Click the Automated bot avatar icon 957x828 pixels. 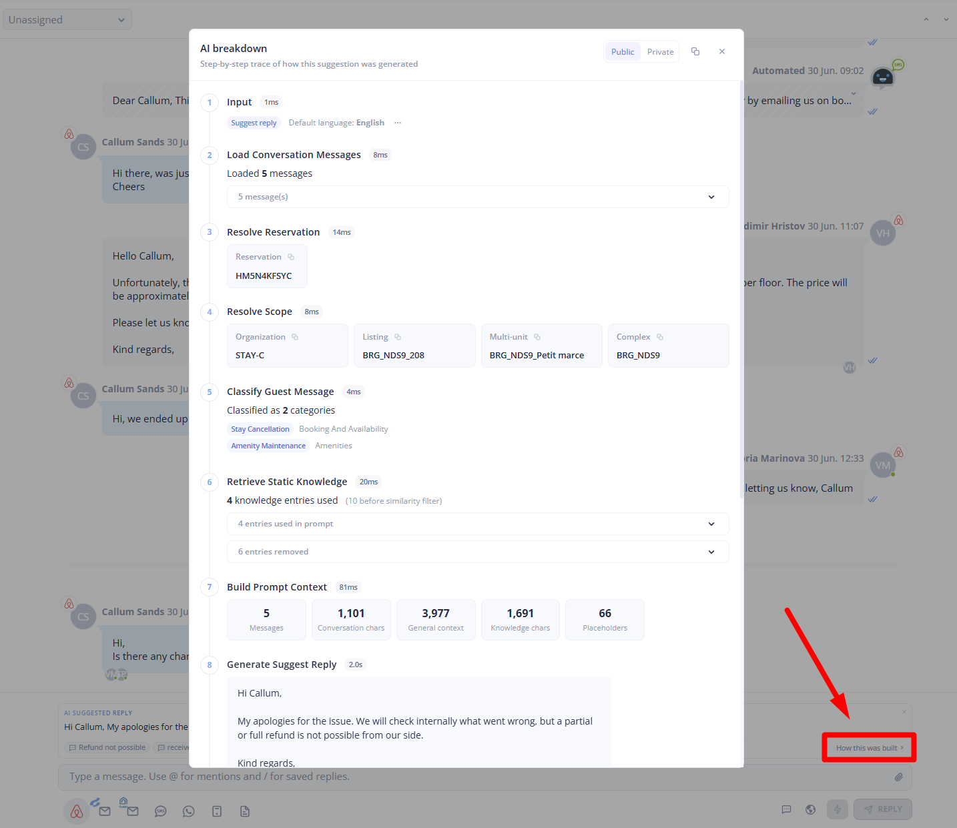[x=883, y=77]
